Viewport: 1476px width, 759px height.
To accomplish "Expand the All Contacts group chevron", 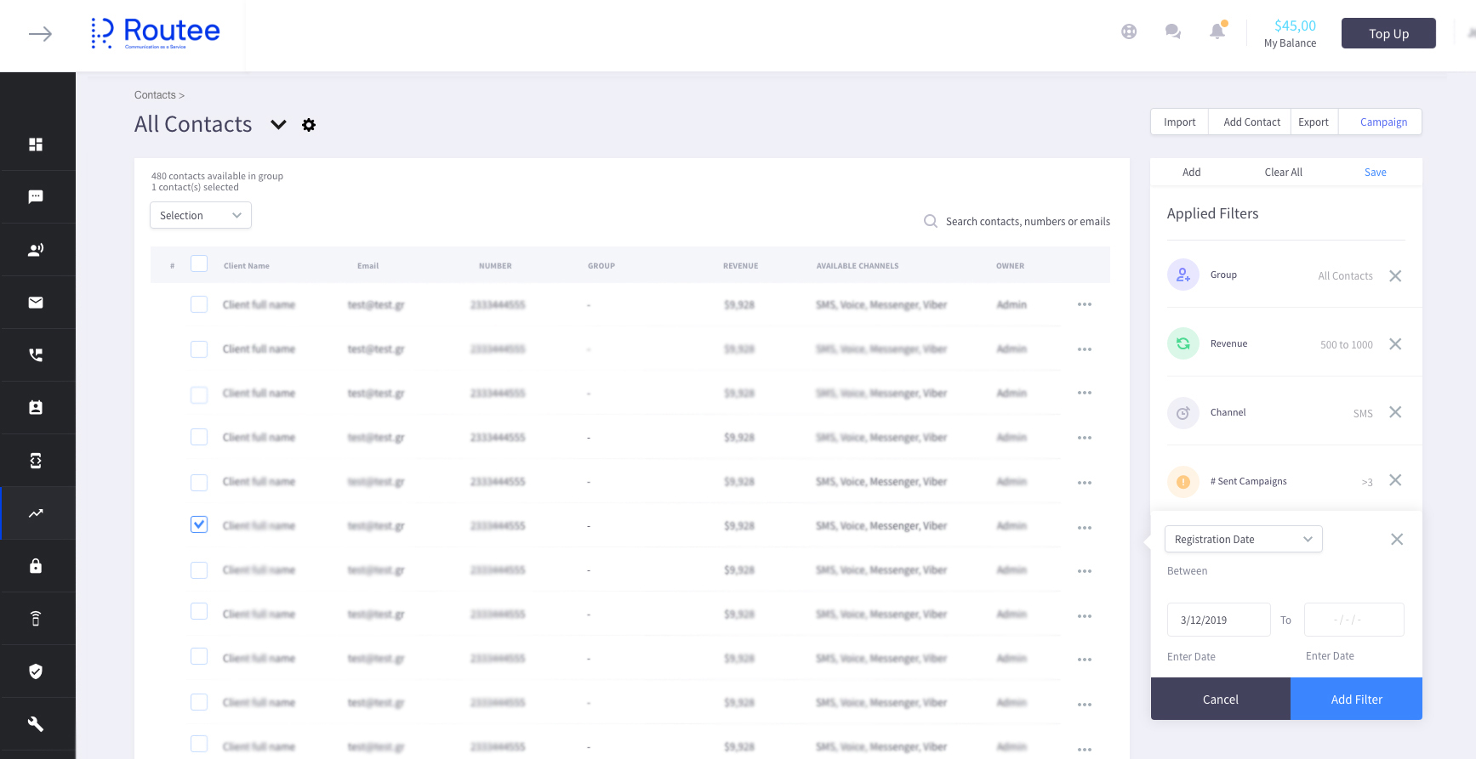I will click(x=278, y=125).
